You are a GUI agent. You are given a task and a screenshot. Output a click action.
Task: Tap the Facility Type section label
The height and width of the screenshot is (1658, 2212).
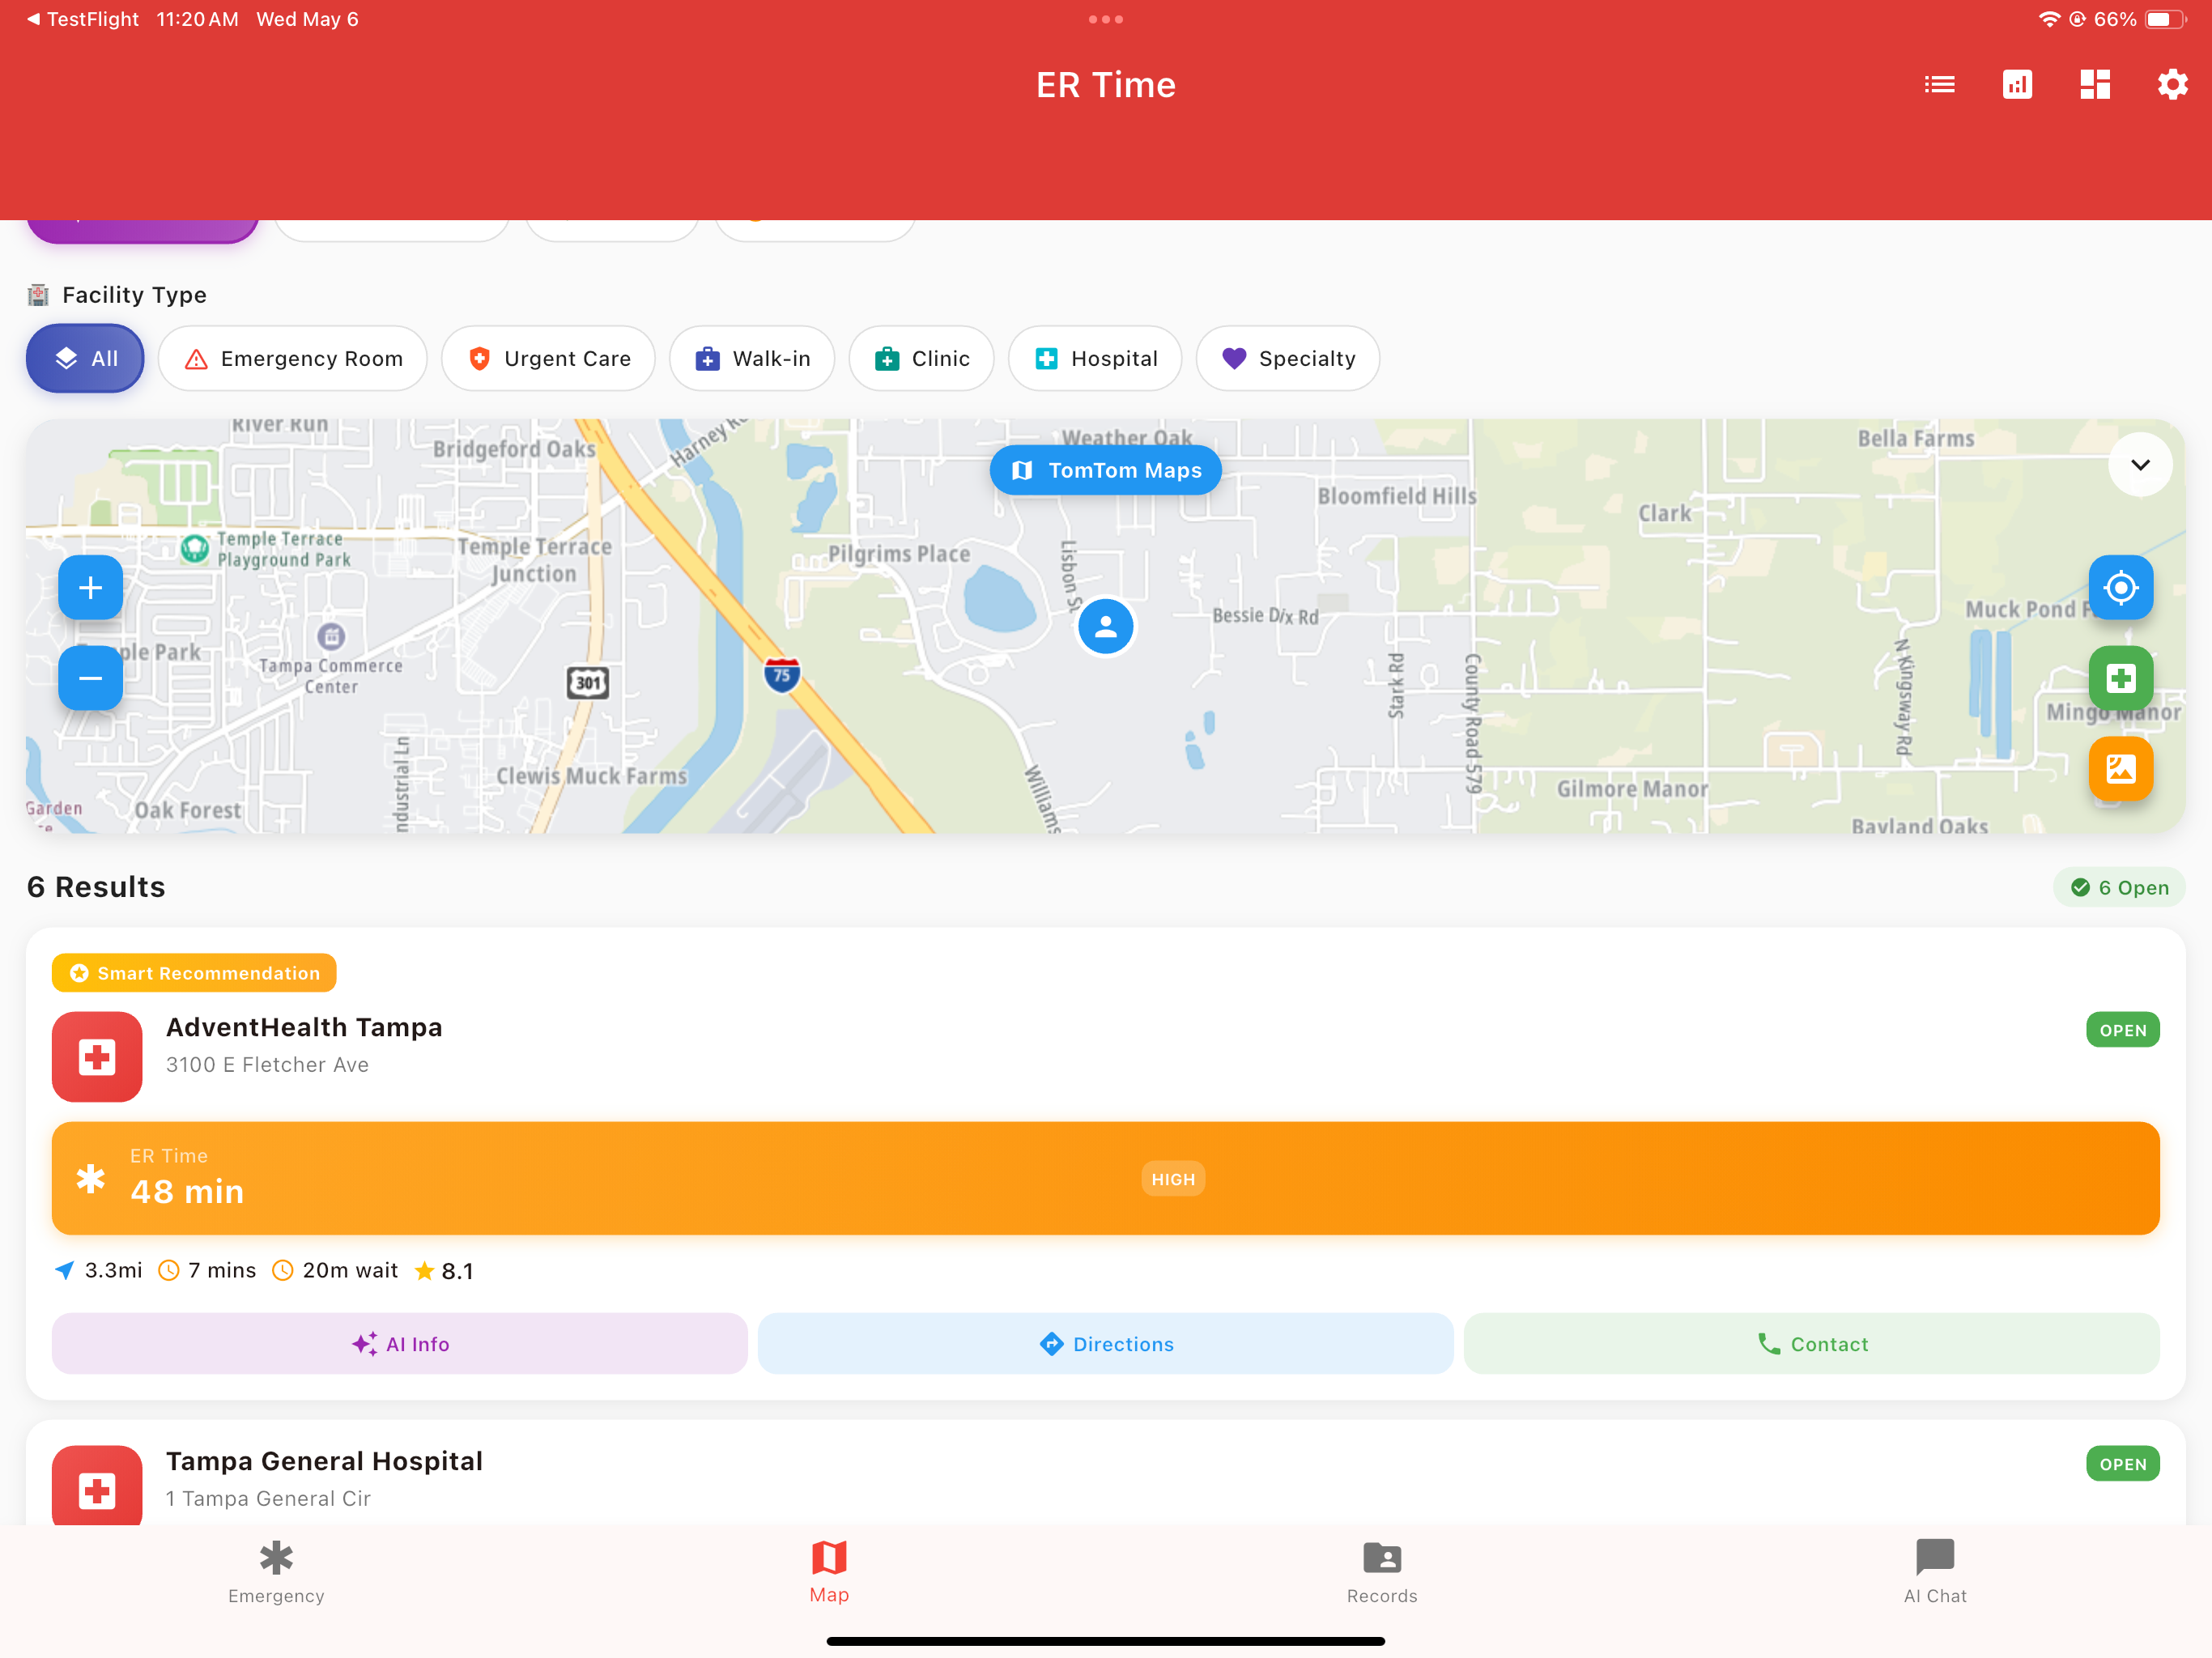[x=134, y=295]
